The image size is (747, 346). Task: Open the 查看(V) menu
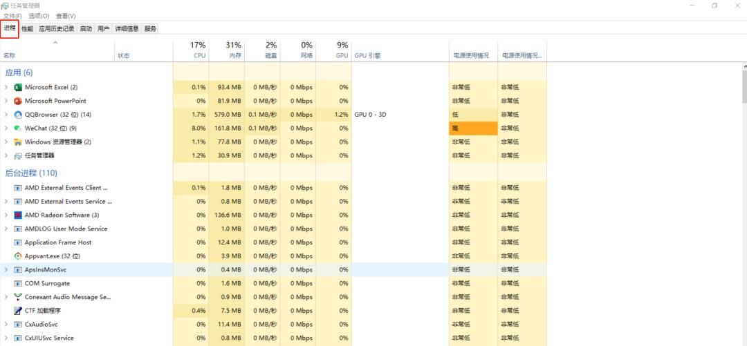66,16
